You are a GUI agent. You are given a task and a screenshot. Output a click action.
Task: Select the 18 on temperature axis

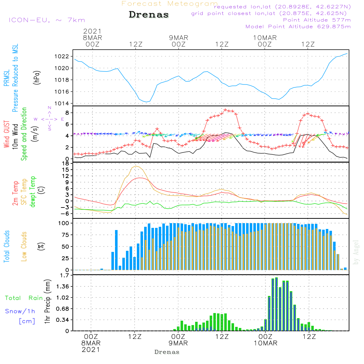(x=66, y=163)
